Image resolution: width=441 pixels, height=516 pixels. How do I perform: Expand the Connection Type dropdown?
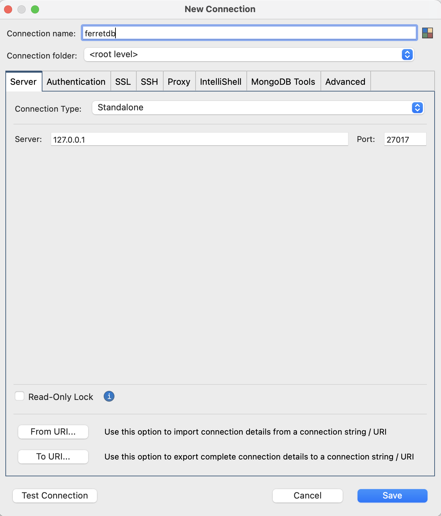pyautogui.click(x=258, y=108)
